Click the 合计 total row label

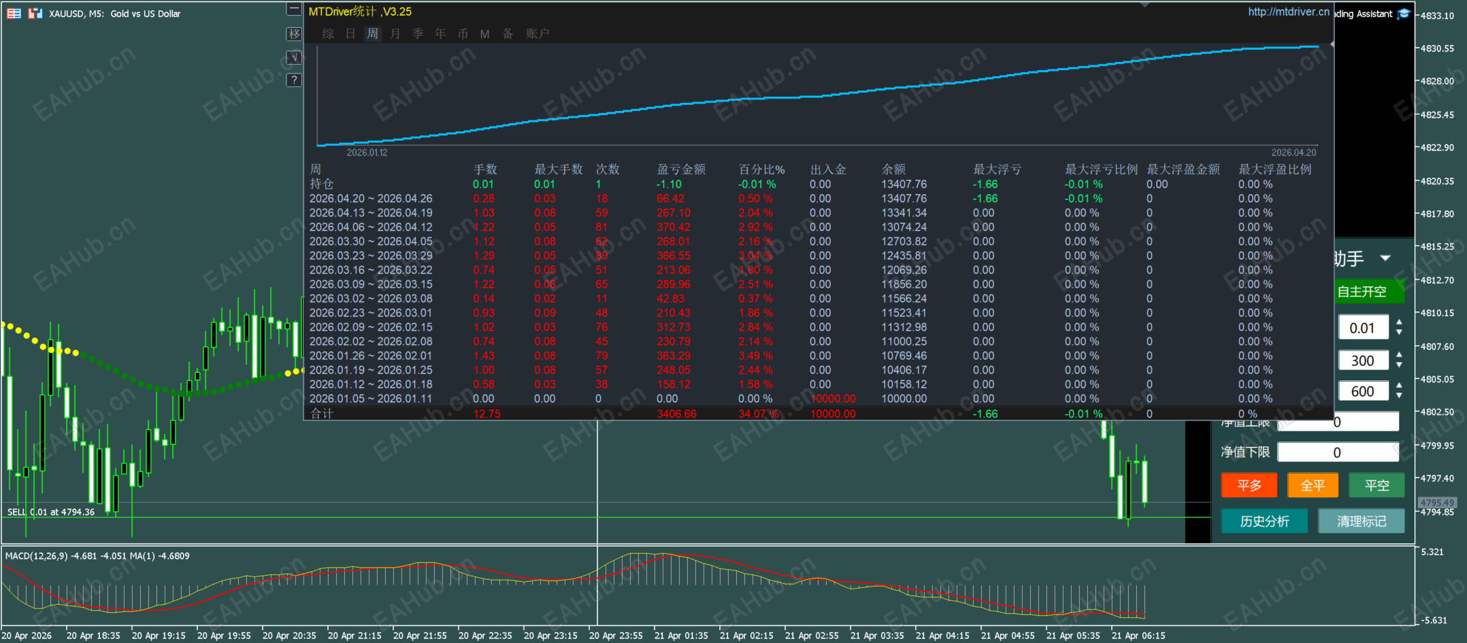322,414
